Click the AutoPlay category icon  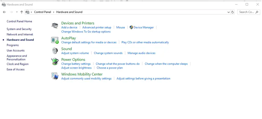[x=55, y=41]
